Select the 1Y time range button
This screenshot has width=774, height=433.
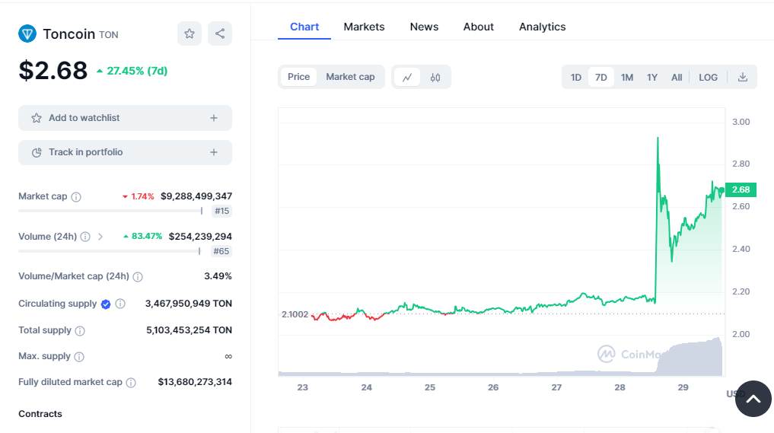652,77
